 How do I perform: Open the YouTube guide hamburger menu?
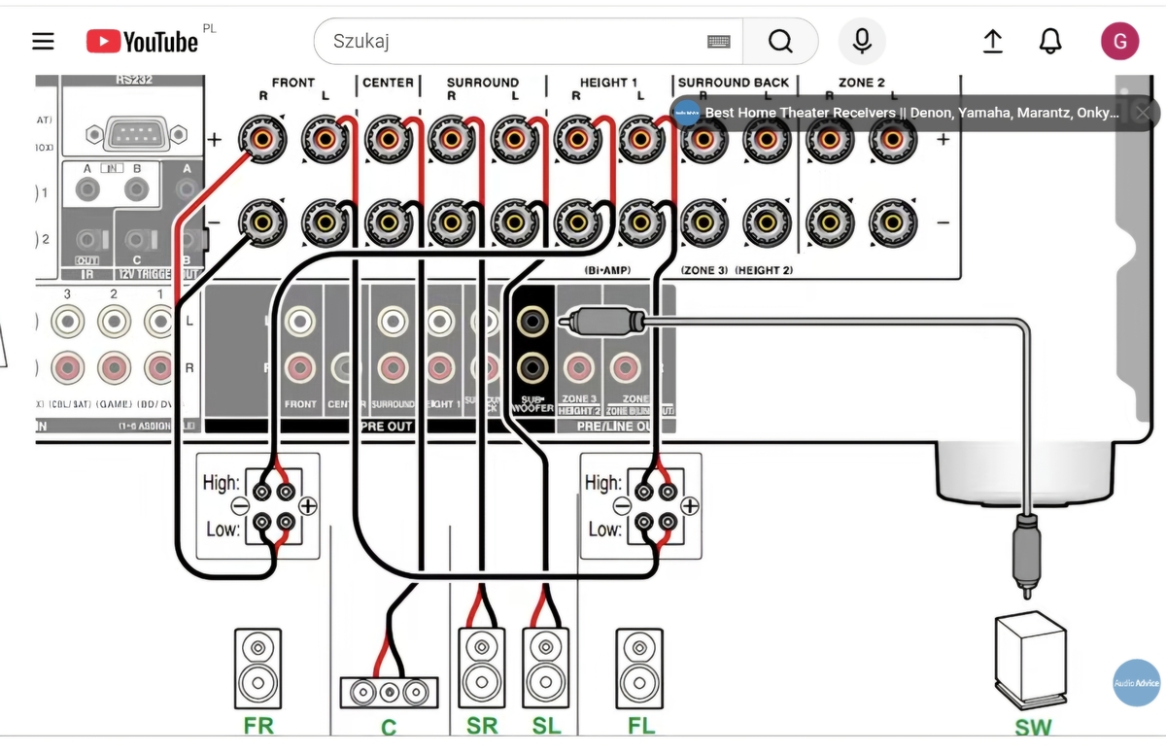pos(43,42)
